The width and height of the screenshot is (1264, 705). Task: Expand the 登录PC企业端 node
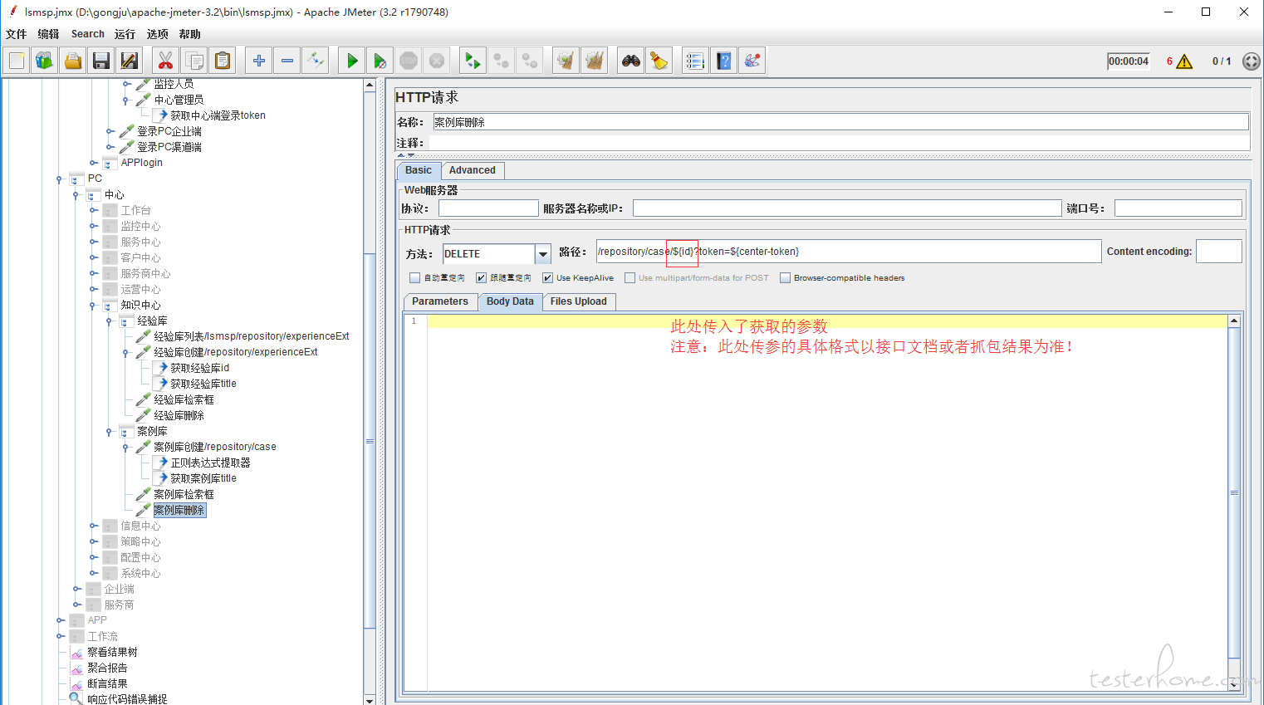(110, 131)
